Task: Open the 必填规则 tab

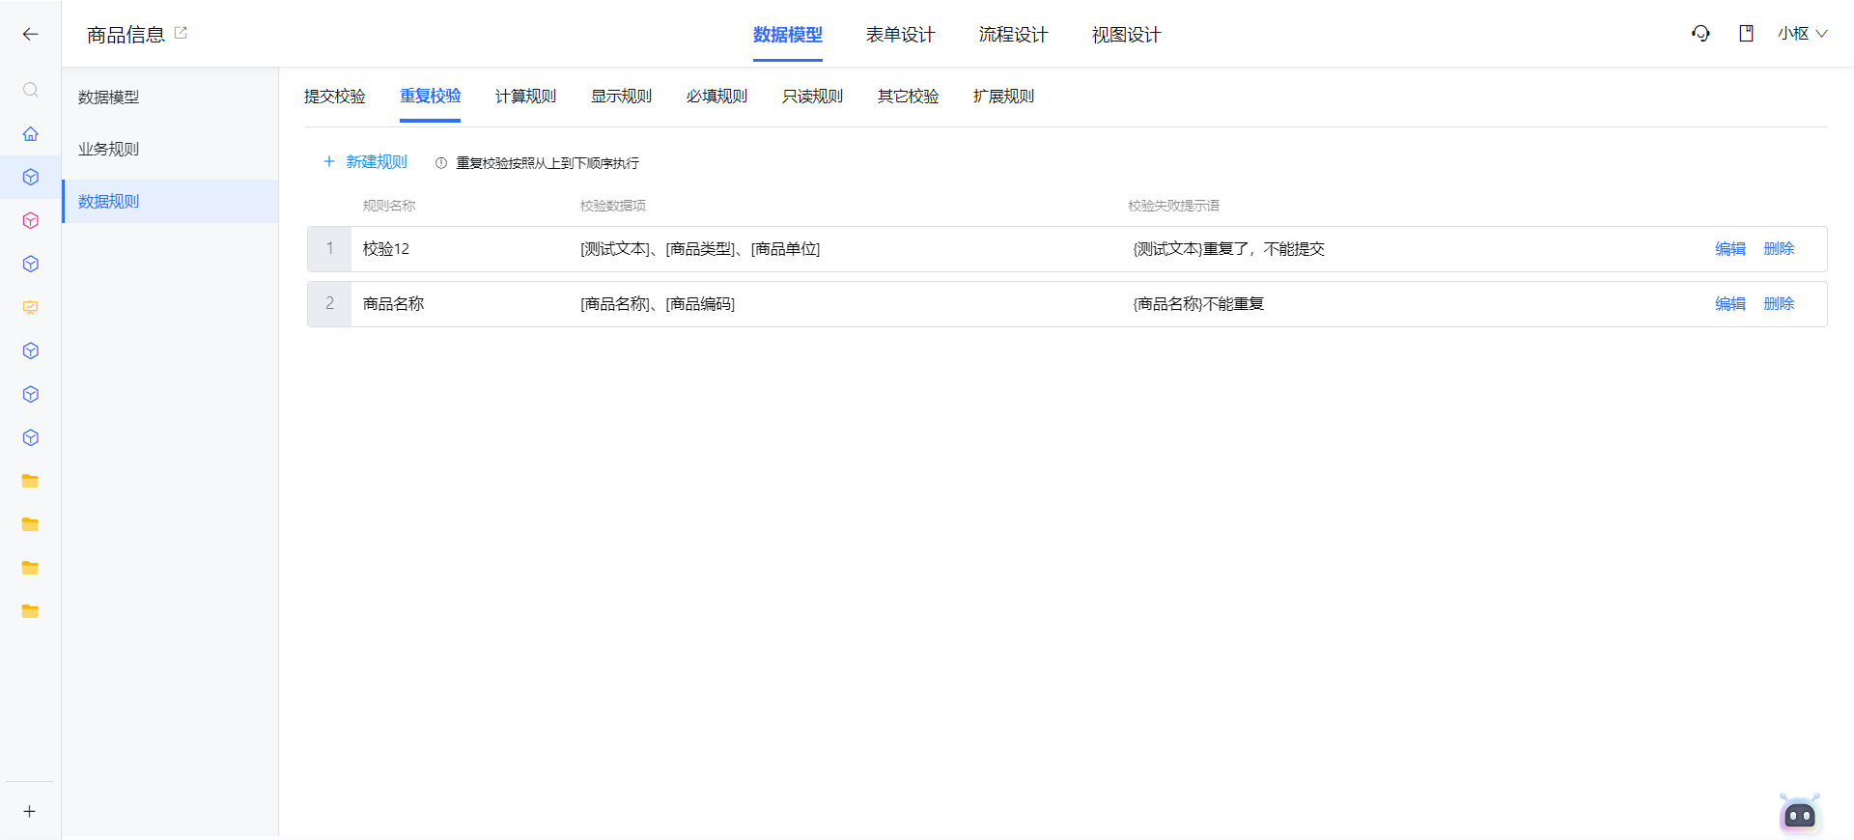Action: (x=716, y=97)
